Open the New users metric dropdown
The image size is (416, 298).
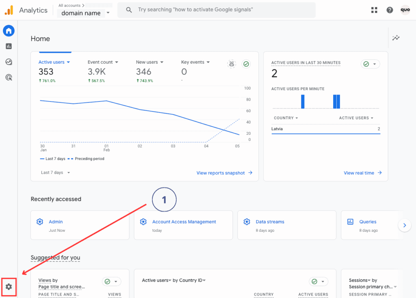[x=149, y=62]
